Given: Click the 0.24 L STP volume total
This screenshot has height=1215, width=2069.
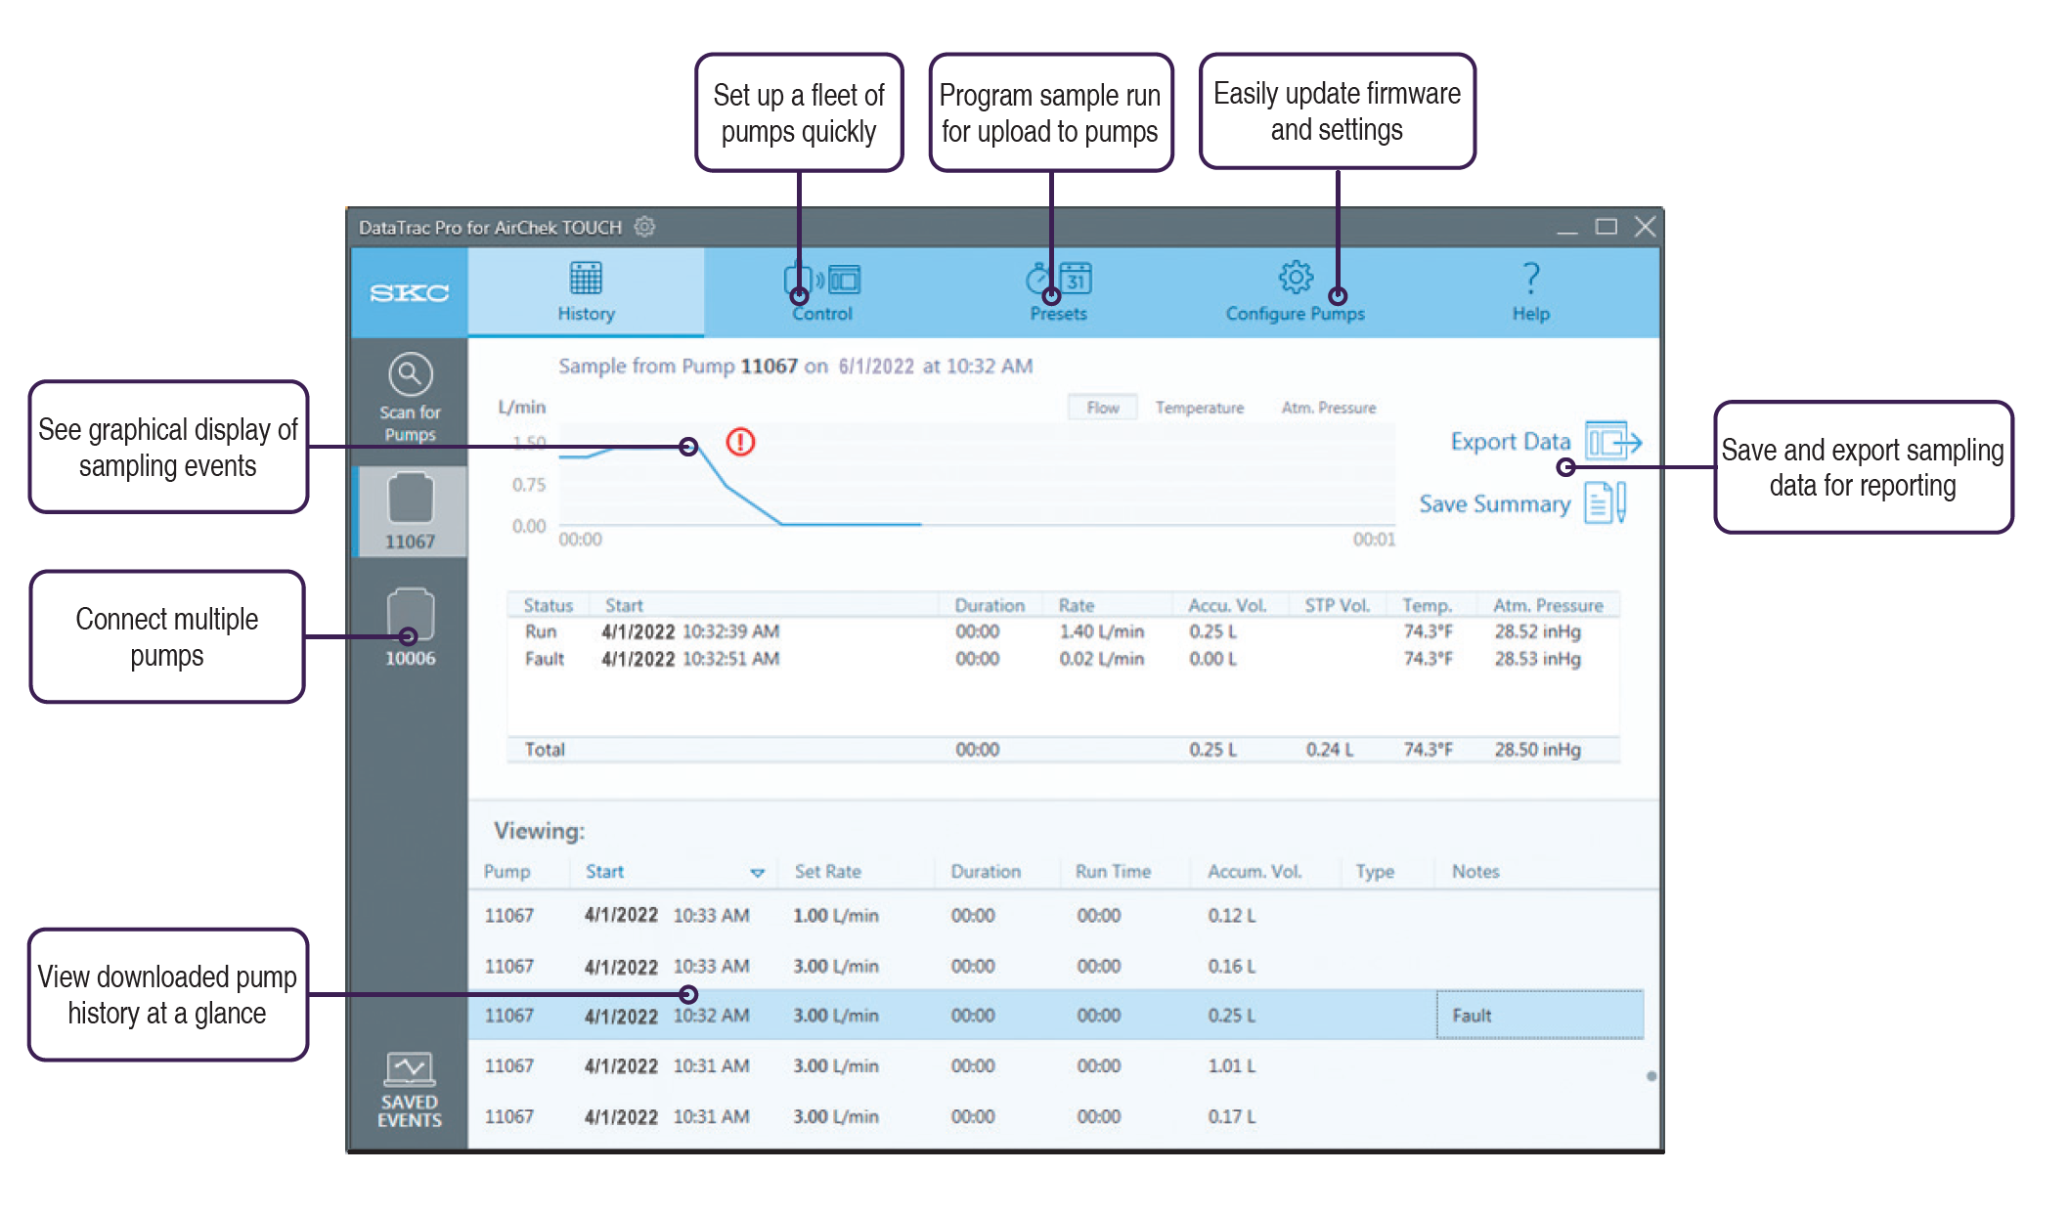Looking at the screenshot, I should pyautogui.click(x=1330, y=750).
